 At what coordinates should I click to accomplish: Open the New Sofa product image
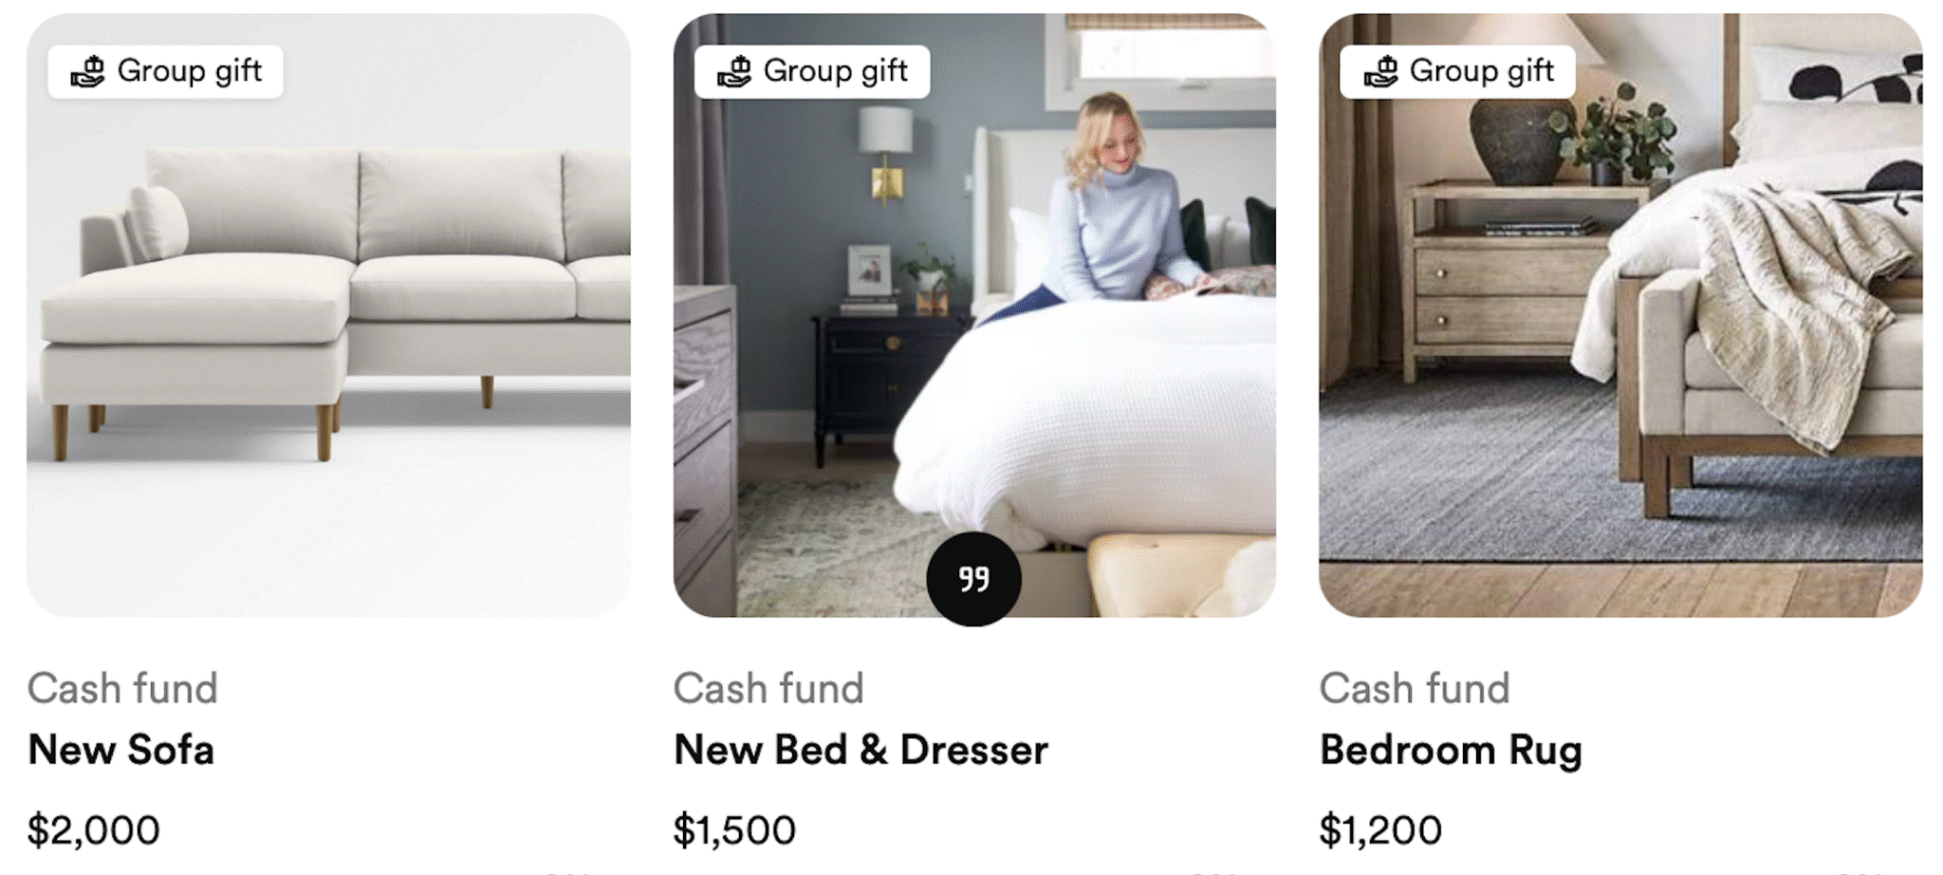[x=328, y=315]
